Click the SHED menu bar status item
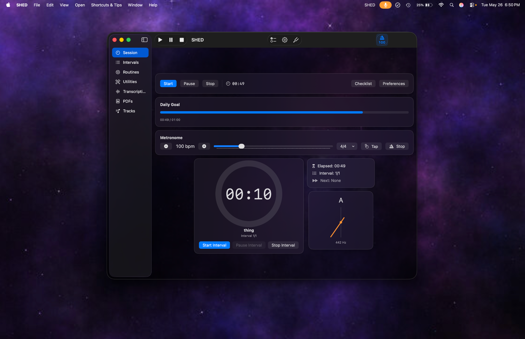This screenshot has width=525, height=339. 370,5
